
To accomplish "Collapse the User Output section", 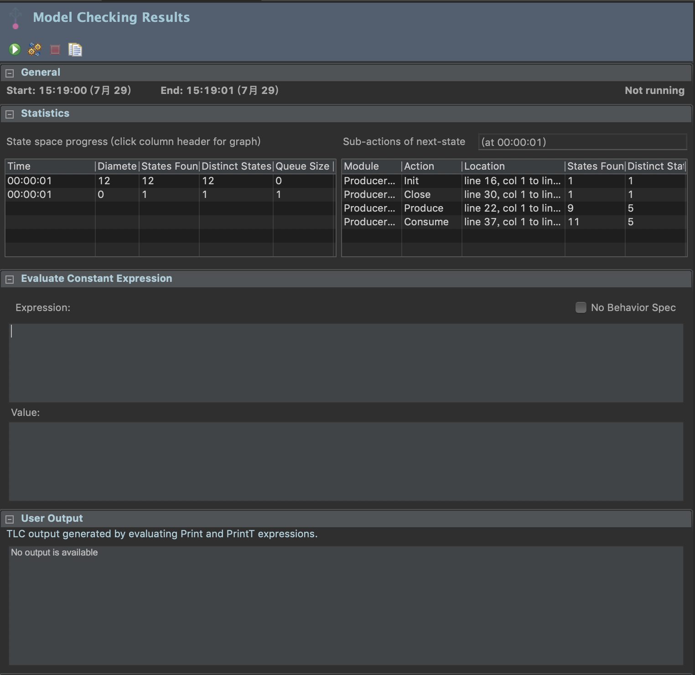I will [x=10, y=519].
